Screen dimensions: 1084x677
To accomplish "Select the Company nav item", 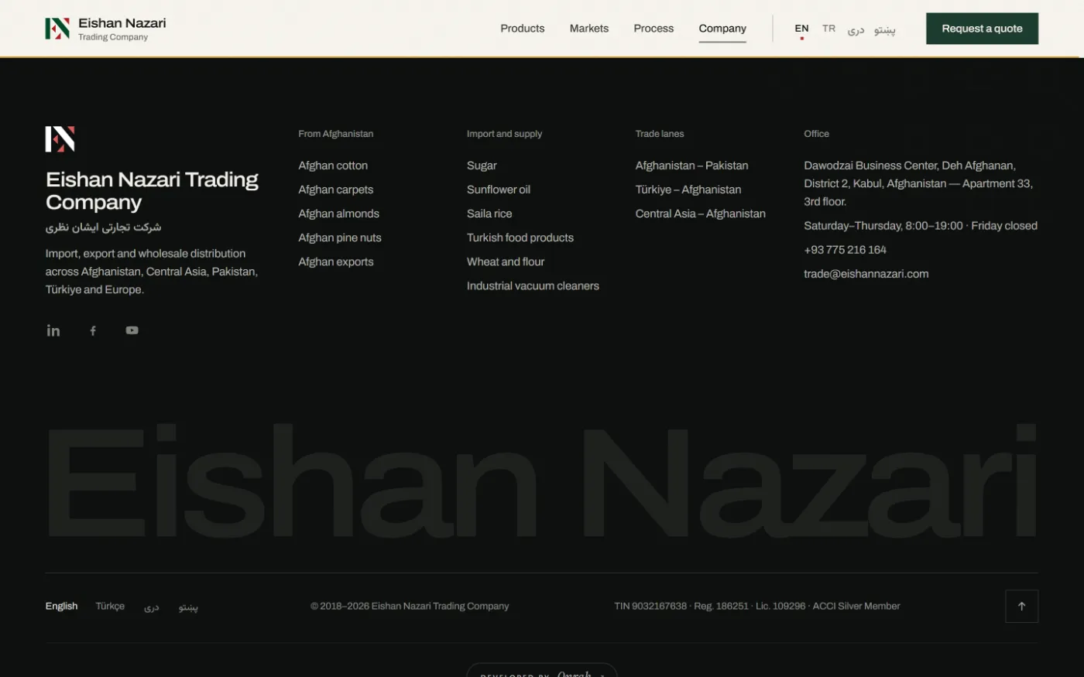I will tap(722, 29).
